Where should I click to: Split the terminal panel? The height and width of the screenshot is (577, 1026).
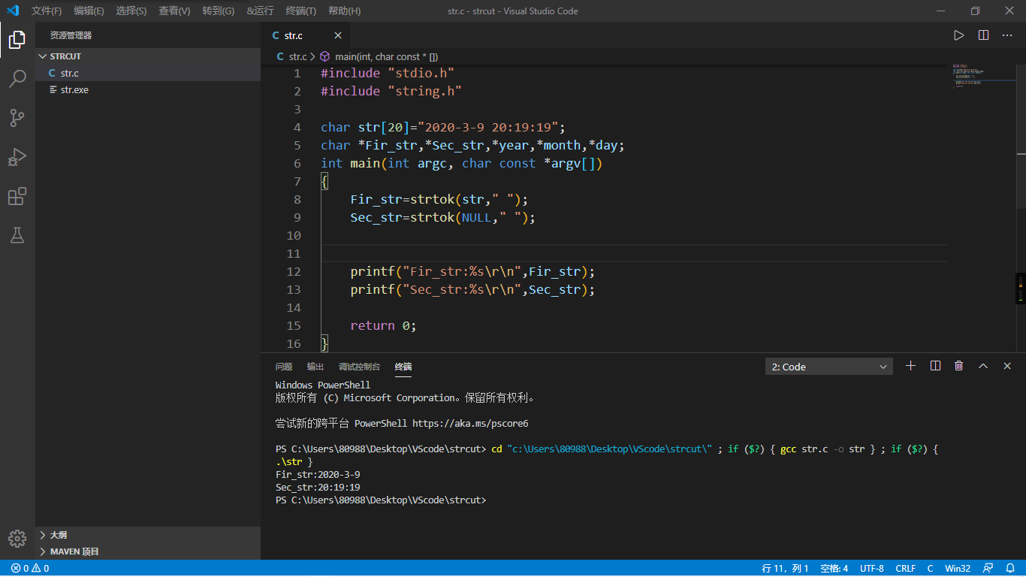pyautogui.click(x=935, y=366)
